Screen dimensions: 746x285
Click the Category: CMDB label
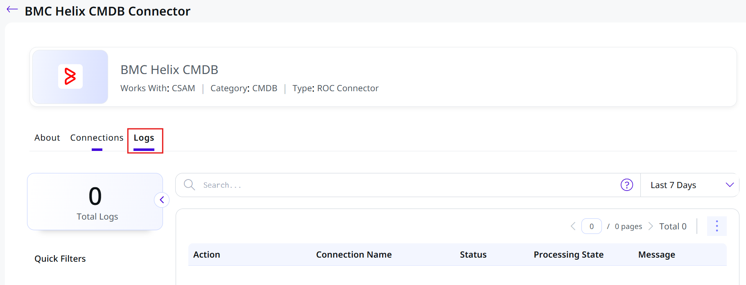click(x=244, y=88)
